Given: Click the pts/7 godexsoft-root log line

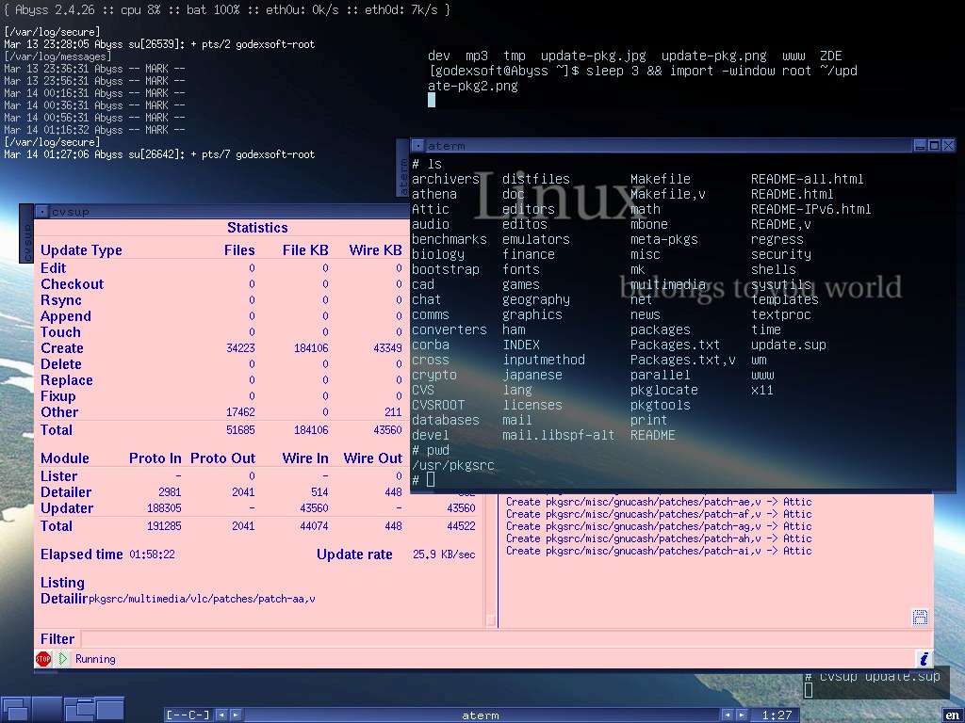Looking at the screenshot, I should click(159, 154).
